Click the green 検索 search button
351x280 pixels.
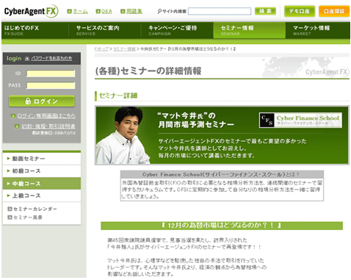click(x=265, y=11)
